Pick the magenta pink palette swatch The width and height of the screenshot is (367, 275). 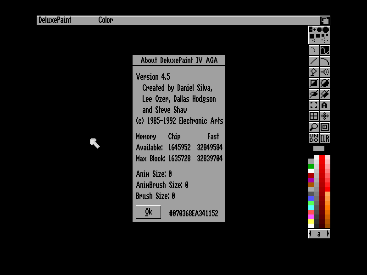pos(311,217)
